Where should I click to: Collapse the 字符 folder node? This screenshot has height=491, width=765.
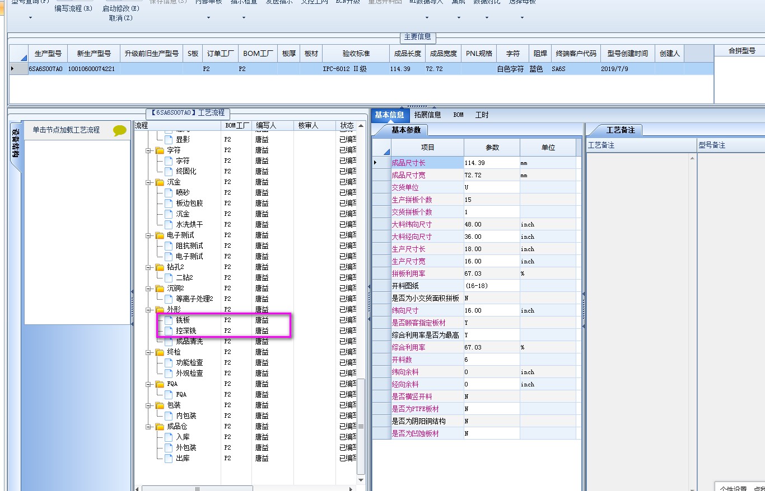click(x=149, y=150)
